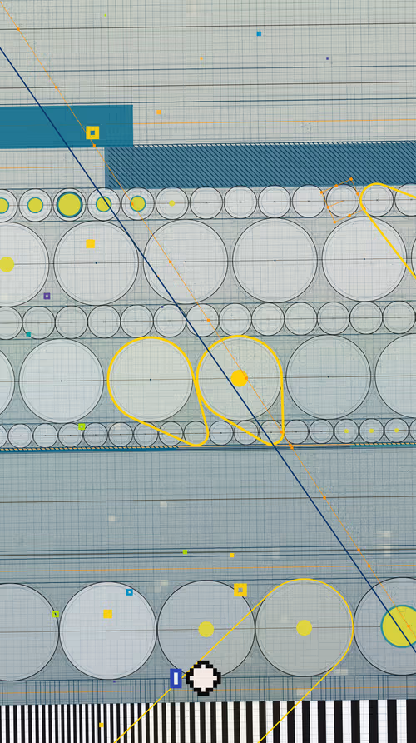The height and width of the screenshot is (743, 416).
Task: Select the small blue square near top
Action: pos(259,33)
